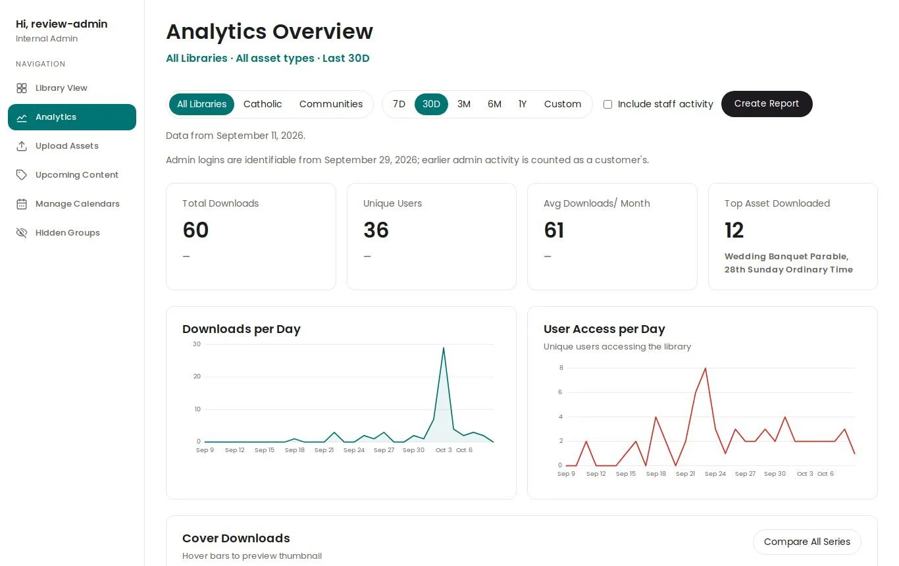Click the Downloads per Day chart title
Image resolution: width=899 pixels, height=566 pixels.
coord(242,329)
